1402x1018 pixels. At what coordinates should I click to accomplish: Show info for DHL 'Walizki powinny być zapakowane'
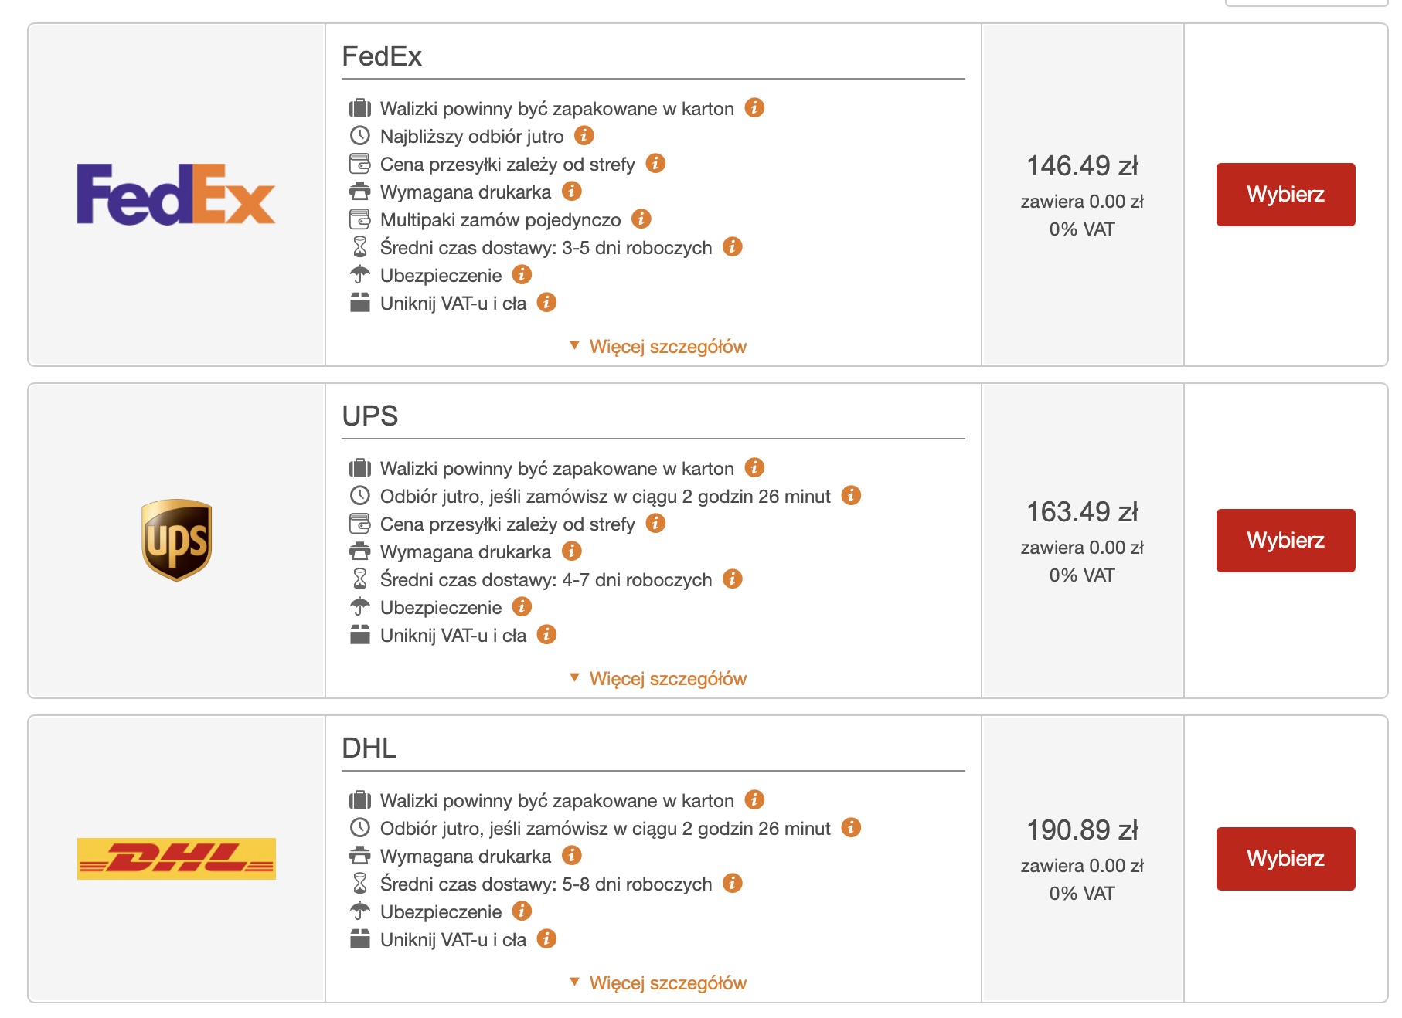click(x=755, y=800)
